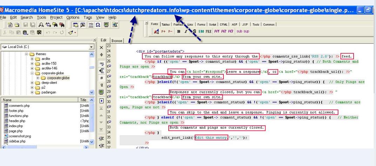Screen dimensions: 376x166
Task: Click the sub subscript button
Action: click(x=239, y=32)
